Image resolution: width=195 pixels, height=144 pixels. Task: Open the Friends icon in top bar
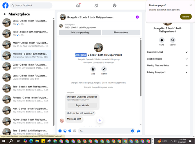(96, 5)
